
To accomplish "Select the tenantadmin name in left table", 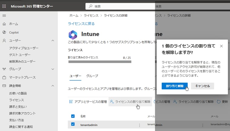I will tap(89, 125).
